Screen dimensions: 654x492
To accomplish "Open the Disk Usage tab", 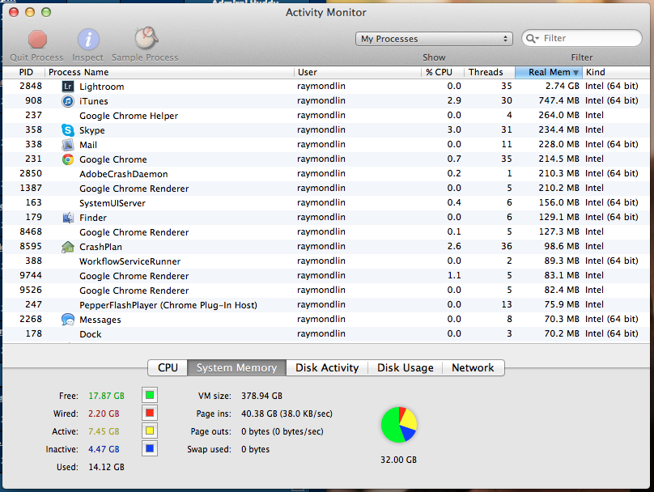I will point(405,367).
